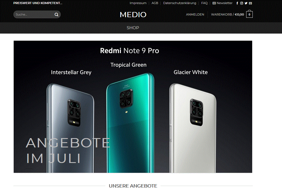Click the Redmi Note 9 Pro banner title
Viewport: 282px width, 190px height.
[129, 51]
